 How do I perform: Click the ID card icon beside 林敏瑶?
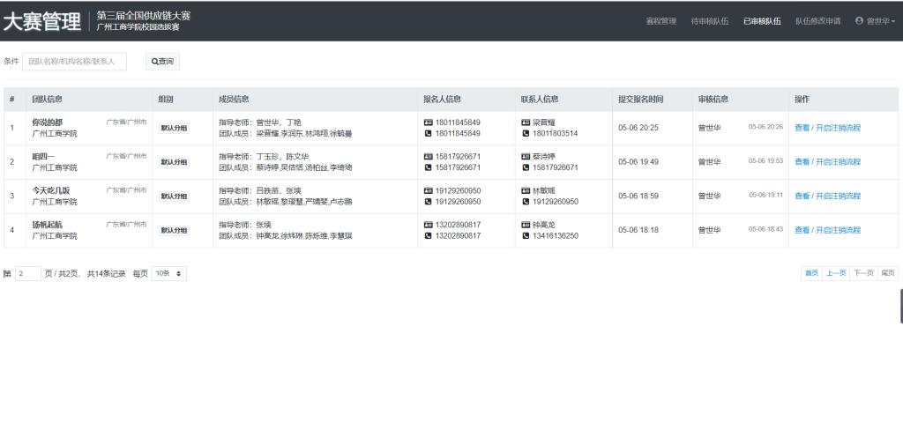click(x=526, y=190)
